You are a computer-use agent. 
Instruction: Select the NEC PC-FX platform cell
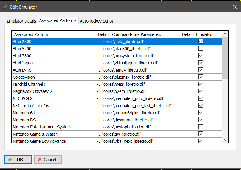[54, 98]
